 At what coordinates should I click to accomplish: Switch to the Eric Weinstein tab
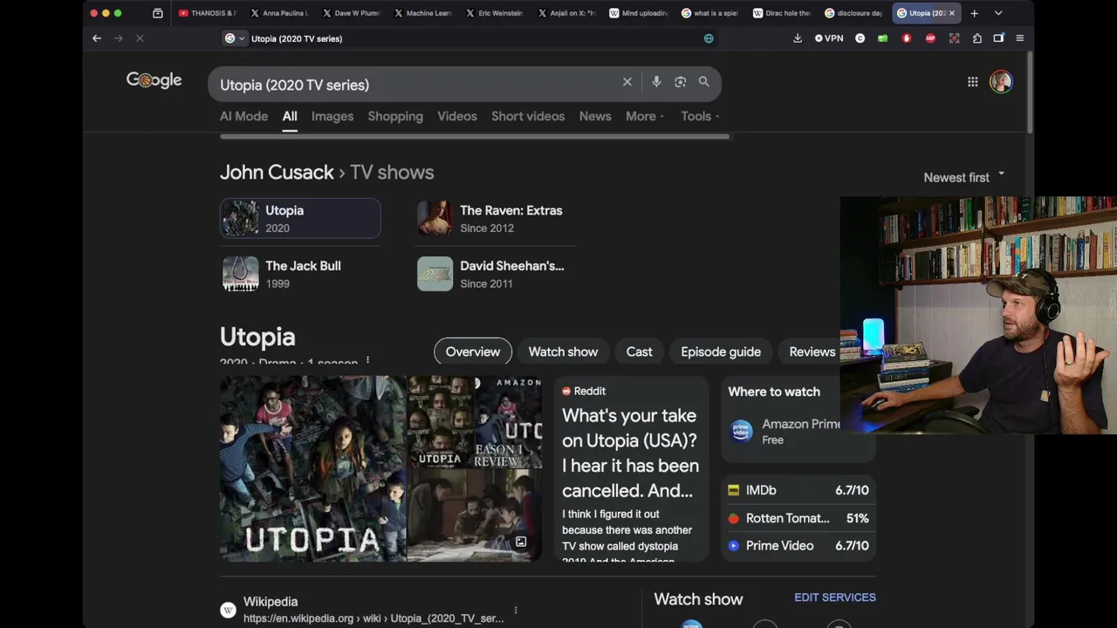[494, 13]
